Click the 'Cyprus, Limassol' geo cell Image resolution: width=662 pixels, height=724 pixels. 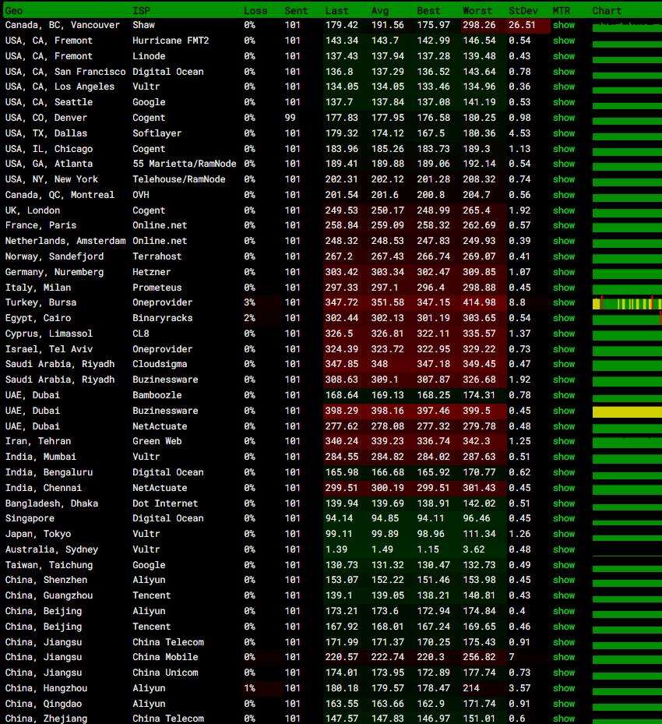click(x=49, y=334)
